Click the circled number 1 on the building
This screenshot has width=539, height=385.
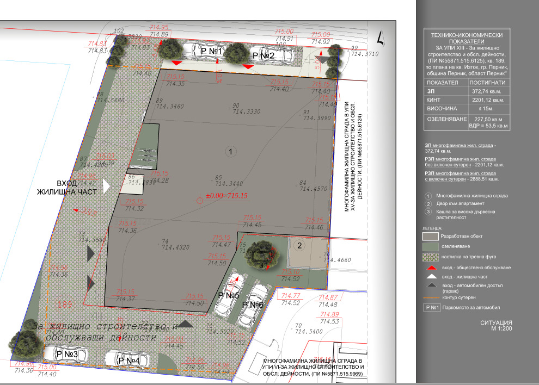click(230, 152)
